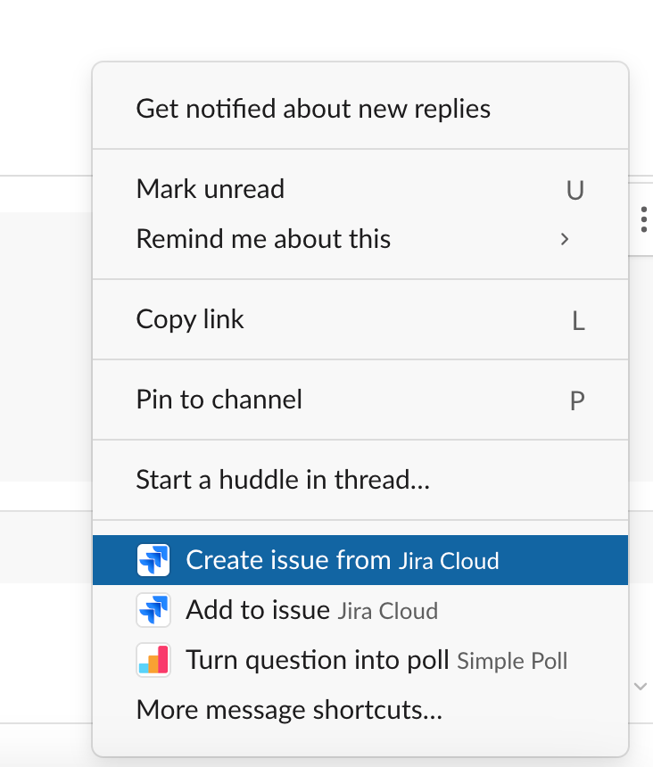Open the three-dot more actions icon
The height and width of the screenshot is (767, 653).
tap(644, 219)
